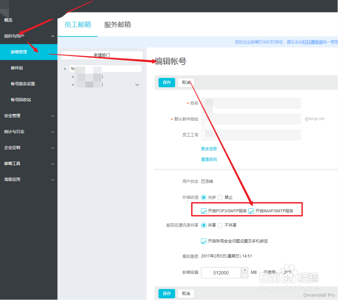The height and width of the screenshot is (300, 338).
Task: Focus the 姓名 input field
Action: (x=251, y=103)
